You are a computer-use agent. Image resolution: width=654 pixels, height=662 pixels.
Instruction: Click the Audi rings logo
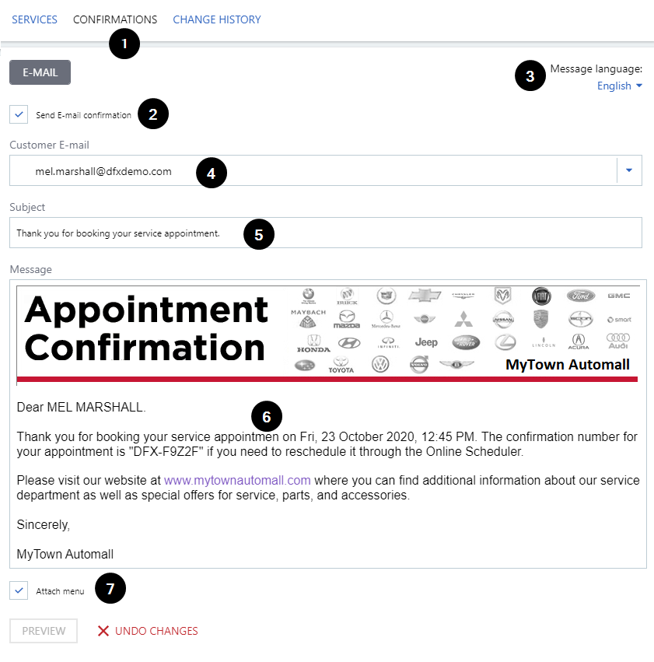click(618, 342)
